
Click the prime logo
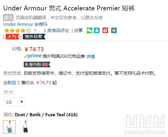tap(33, 56)
